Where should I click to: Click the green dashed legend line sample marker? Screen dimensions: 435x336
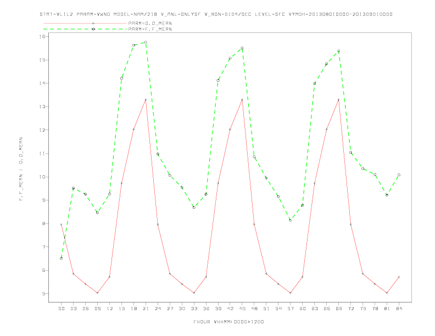point(93,29)
